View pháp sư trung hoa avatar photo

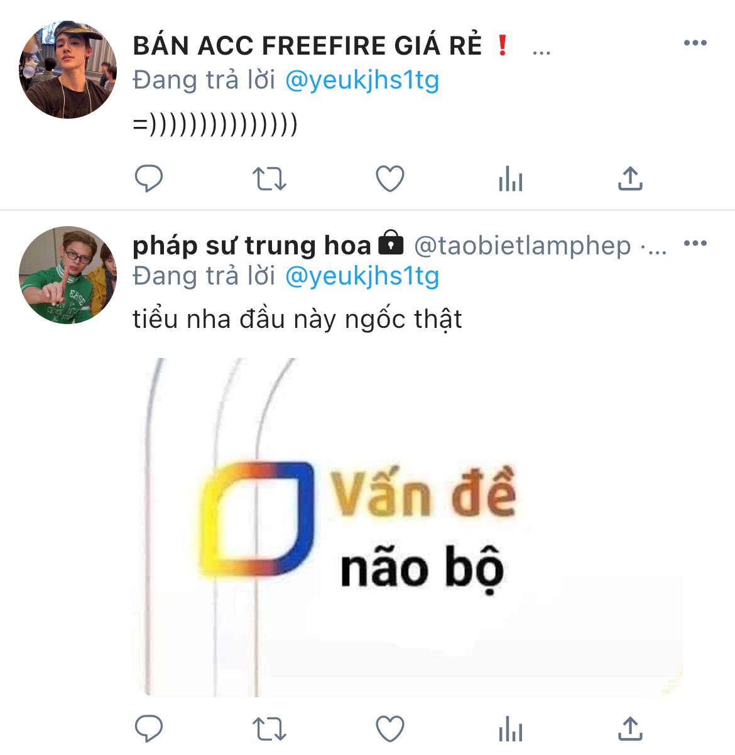point(68,275)
